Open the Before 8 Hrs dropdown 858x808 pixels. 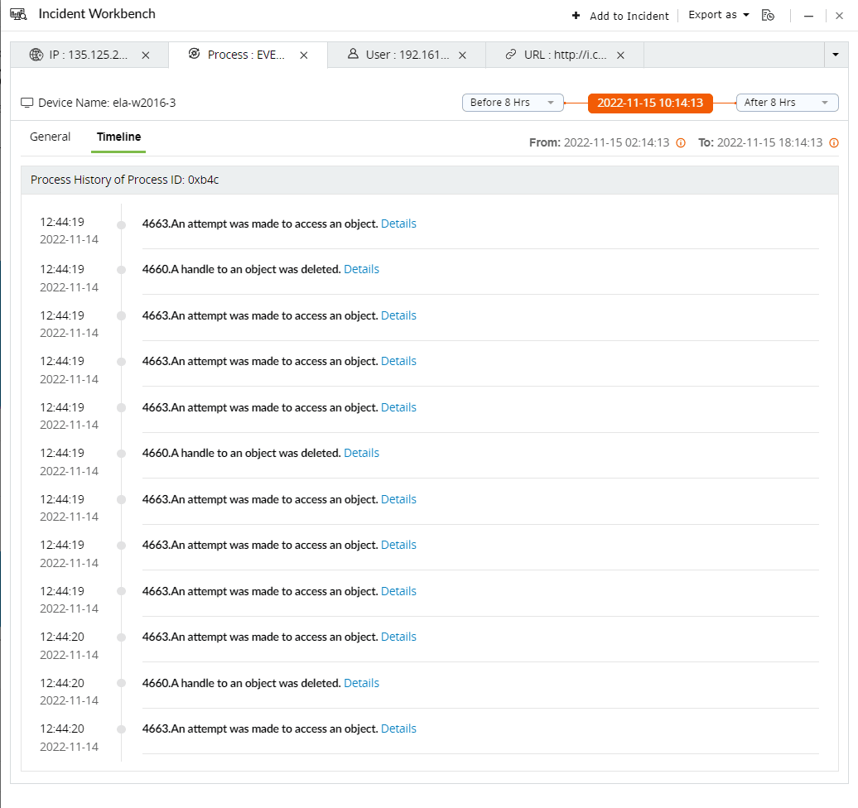click(512, 103)
